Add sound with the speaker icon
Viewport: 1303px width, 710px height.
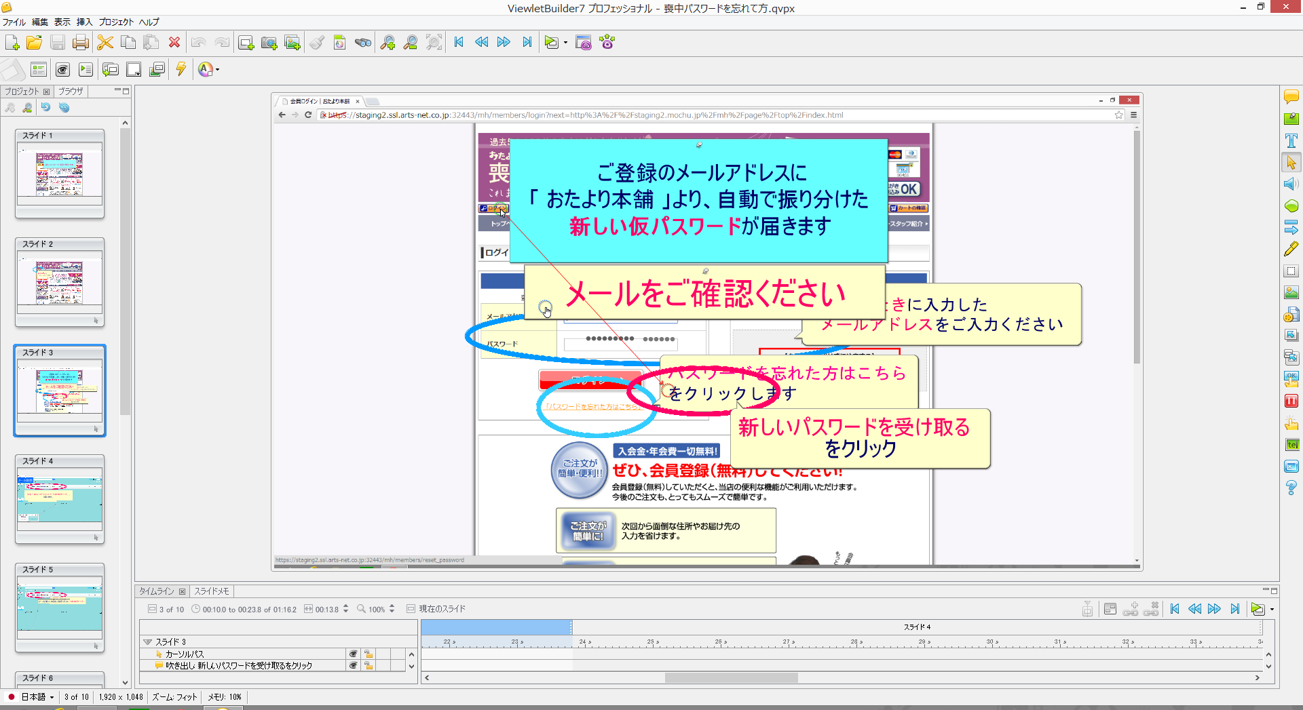tap(1291, 184)
